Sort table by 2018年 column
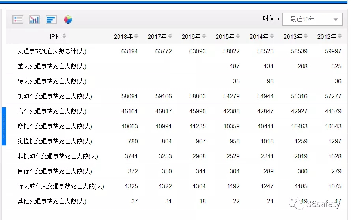 point(136,36)
